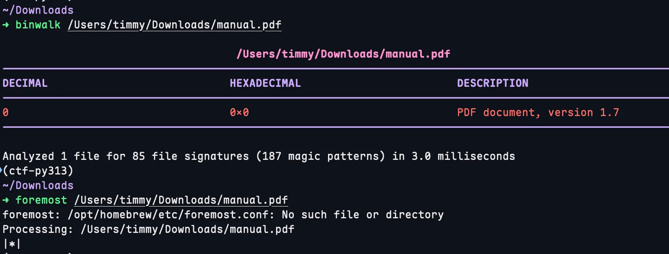This screenshot has width=669, height=254.
Task: Click the ~/Downloads directory above the foremost prompt
Action: click(x=38, y=186)
